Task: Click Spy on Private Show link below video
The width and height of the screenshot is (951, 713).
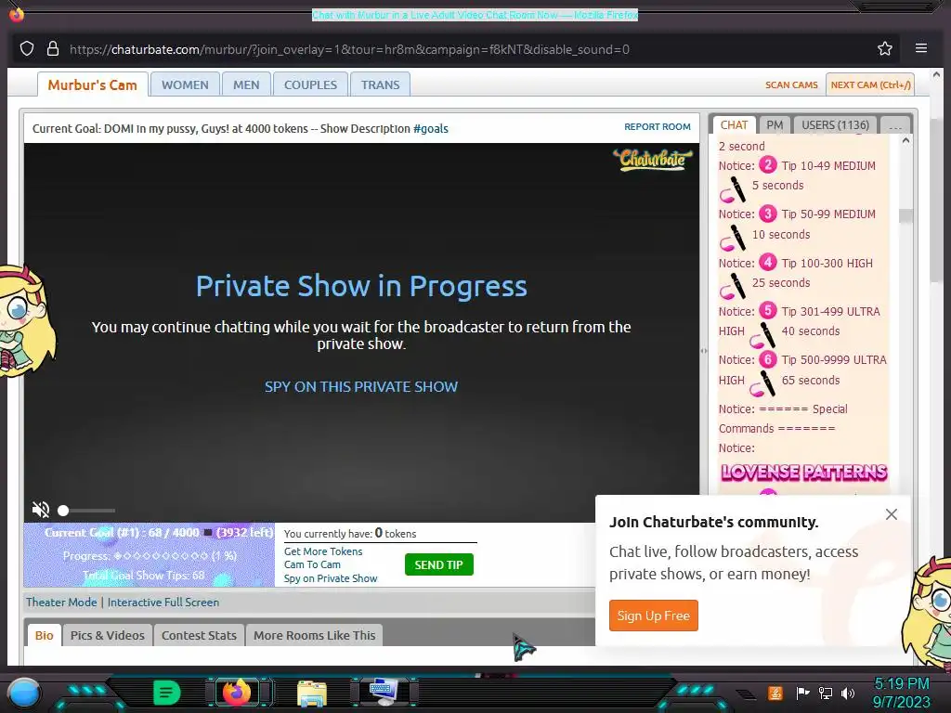Action: point(331,578)
